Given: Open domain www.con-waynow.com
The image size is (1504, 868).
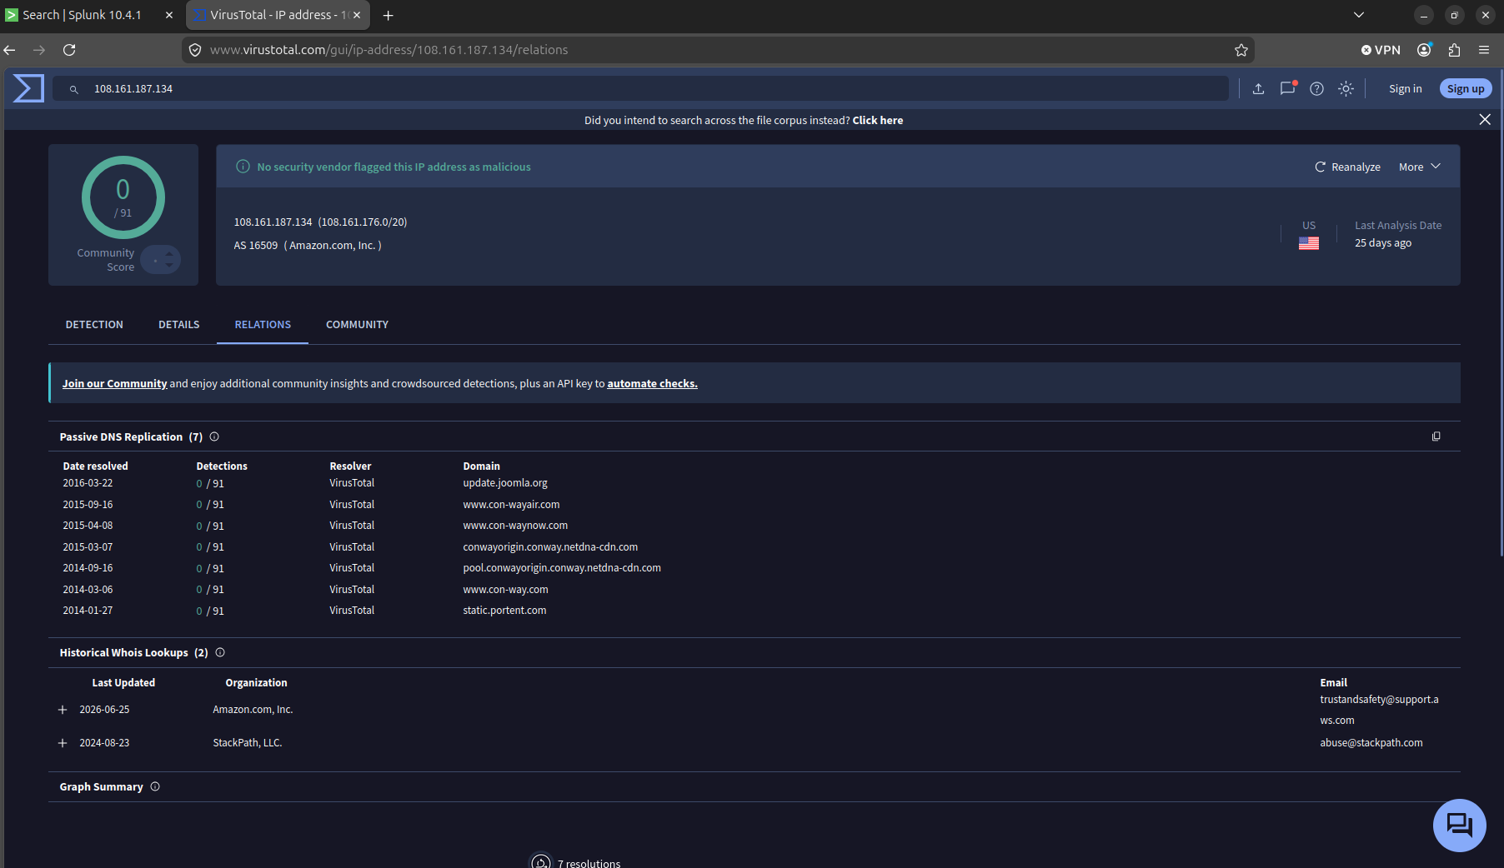Looking at the screenshot, I should tap(515, 526).
